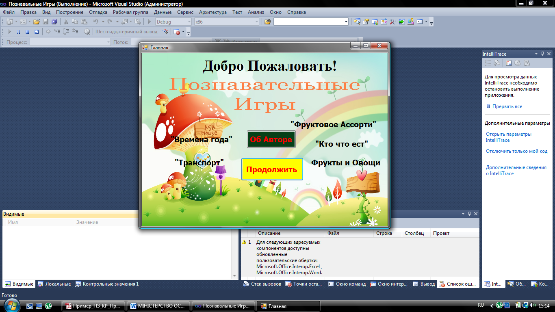Click the Find in Files icon
555x312 pixels.
[268, 22]
